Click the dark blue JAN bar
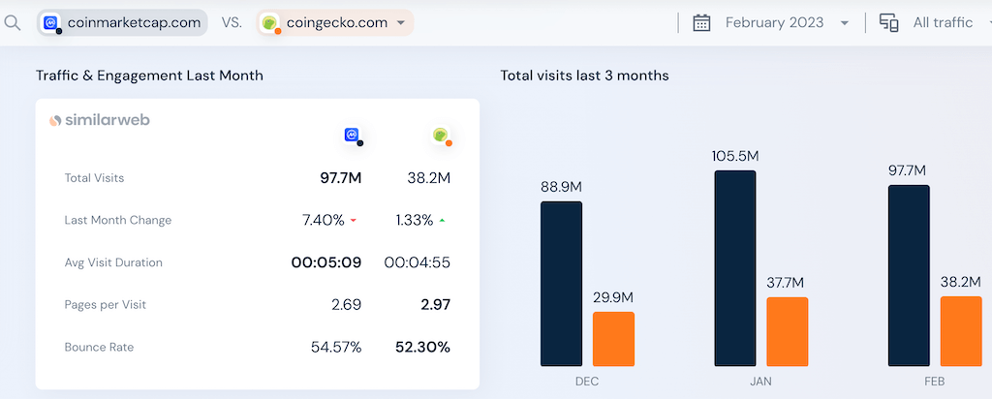 (x=735, y=268)
